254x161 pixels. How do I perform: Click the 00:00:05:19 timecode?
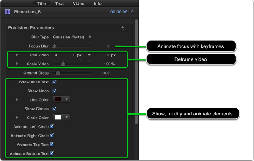point(122,12)
